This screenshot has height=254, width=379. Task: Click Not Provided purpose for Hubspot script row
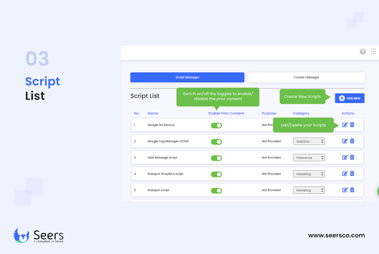tap(271, 190)
